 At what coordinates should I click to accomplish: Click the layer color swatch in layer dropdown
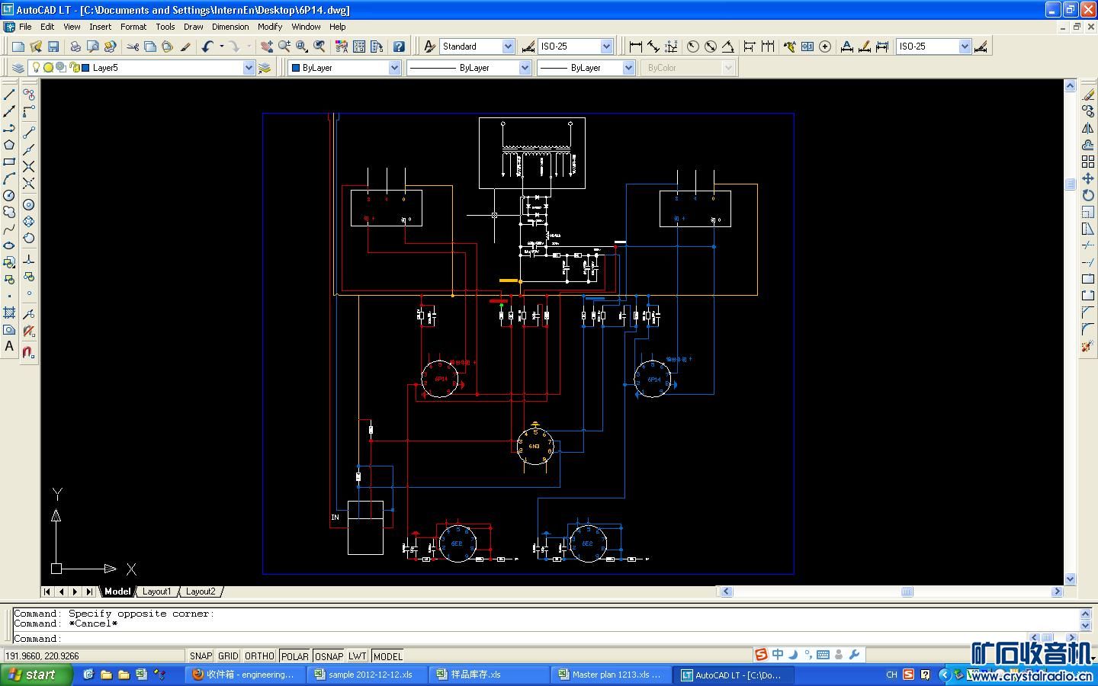click(86, 68)
